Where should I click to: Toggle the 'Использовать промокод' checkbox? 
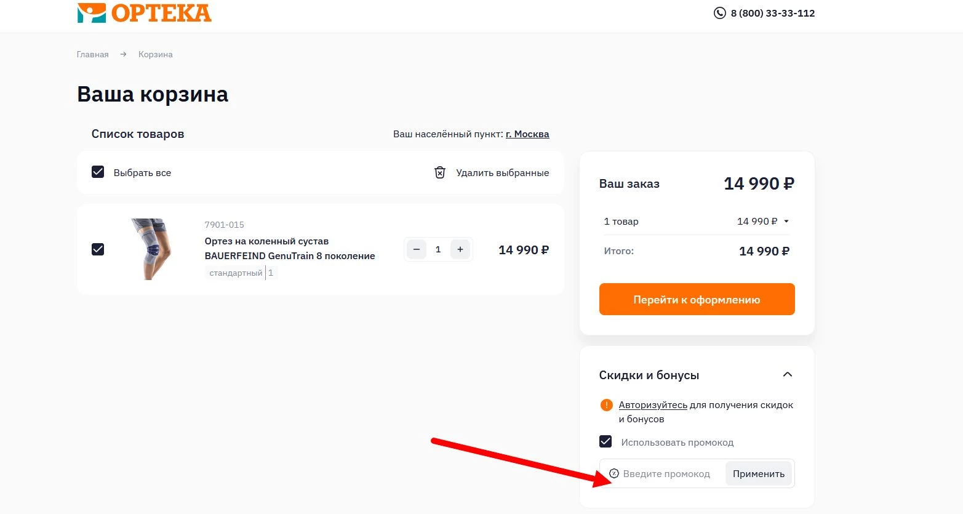(x=606, y=442)
